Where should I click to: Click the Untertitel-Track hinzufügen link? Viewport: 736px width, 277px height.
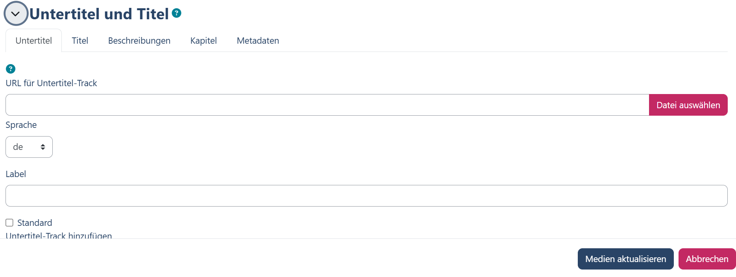pos(59,235)
